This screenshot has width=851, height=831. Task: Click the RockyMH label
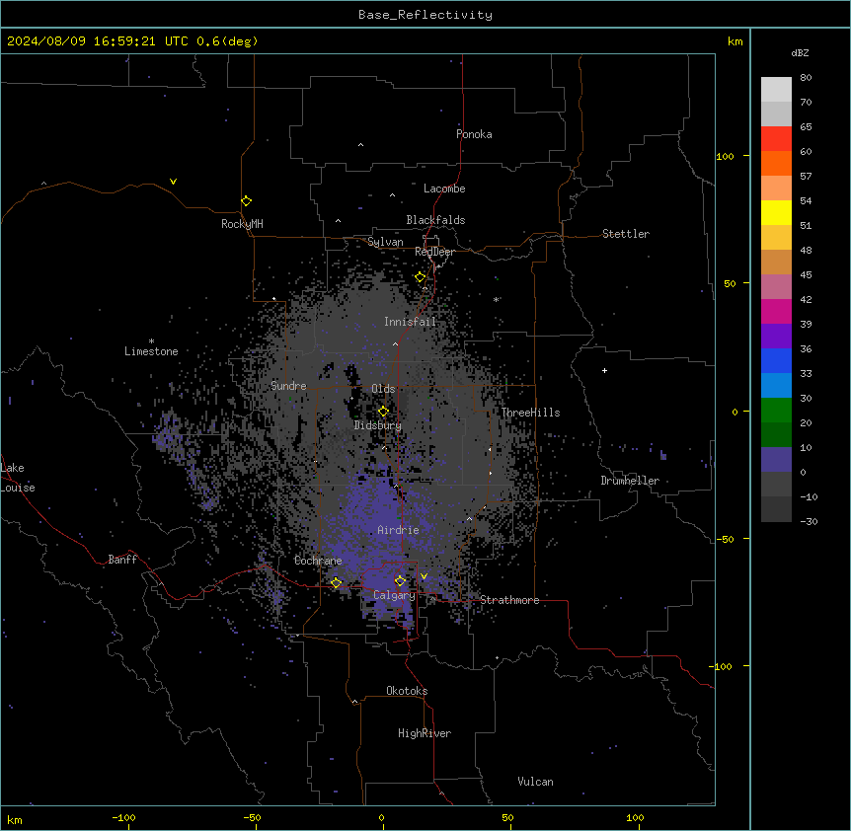[x=242, y=224]
